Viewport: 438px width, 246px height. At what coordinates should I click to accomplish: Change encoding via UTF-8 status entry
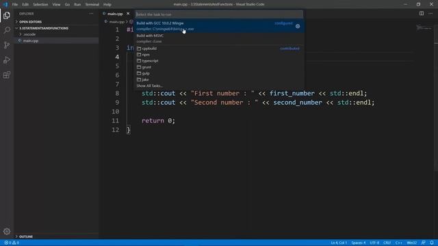(374, 243)
